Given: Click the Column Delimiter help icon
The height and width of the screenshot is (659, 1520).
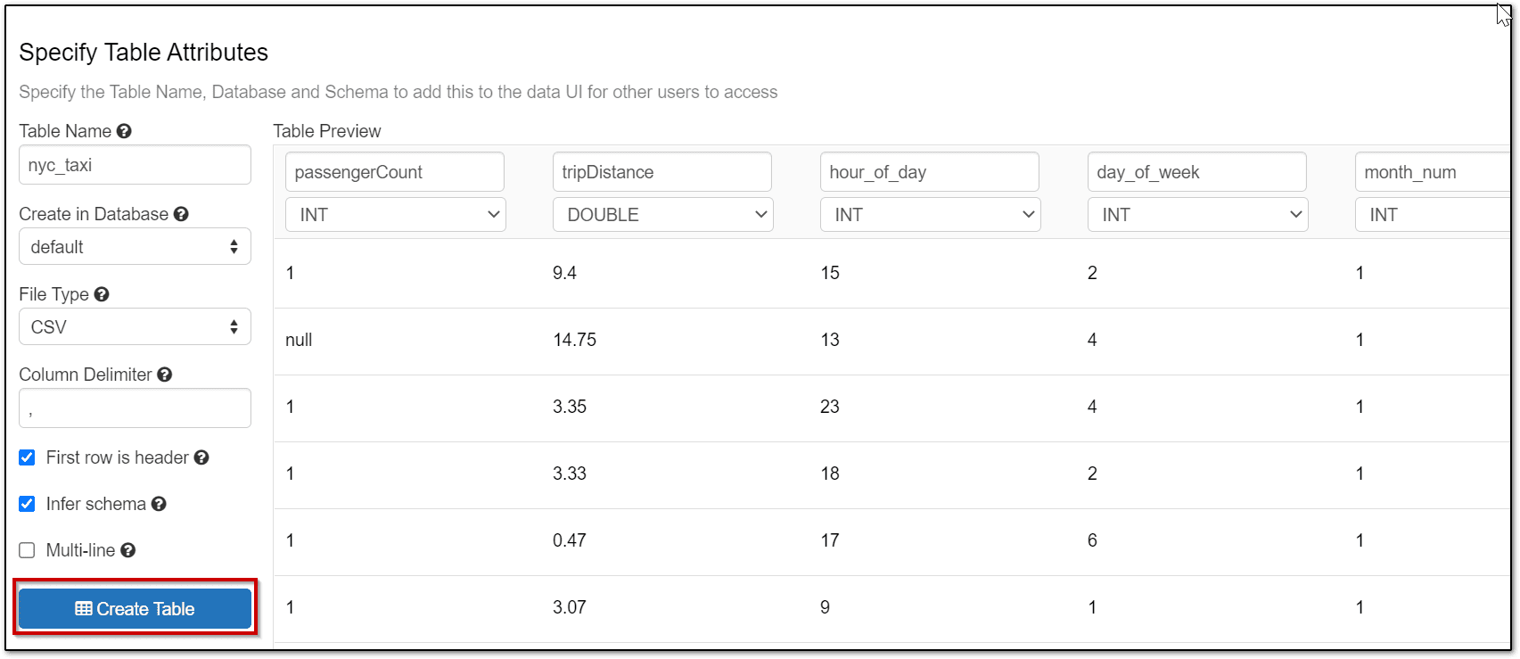Looking at the screenshot, I should point(165,375).
